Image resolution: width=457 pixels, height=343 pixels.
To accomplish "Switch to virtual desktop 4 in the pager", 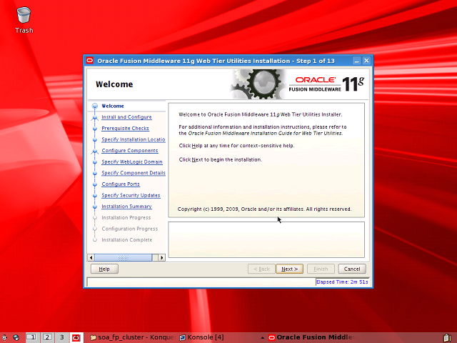I will [76, 337].
